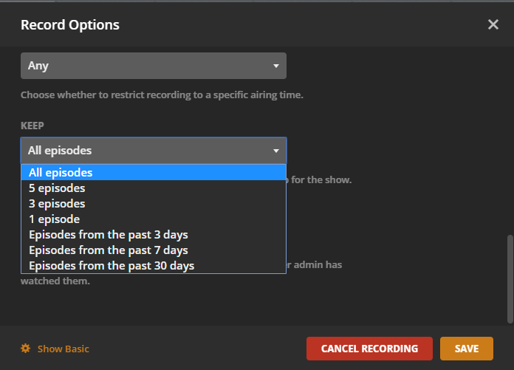Choose 'Episodes from the past 3 days'
The width and height of the screenshot is (514, 370).
pos(109,235)
